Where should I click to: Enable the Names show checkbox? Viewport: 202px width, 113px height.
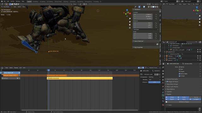180,67
